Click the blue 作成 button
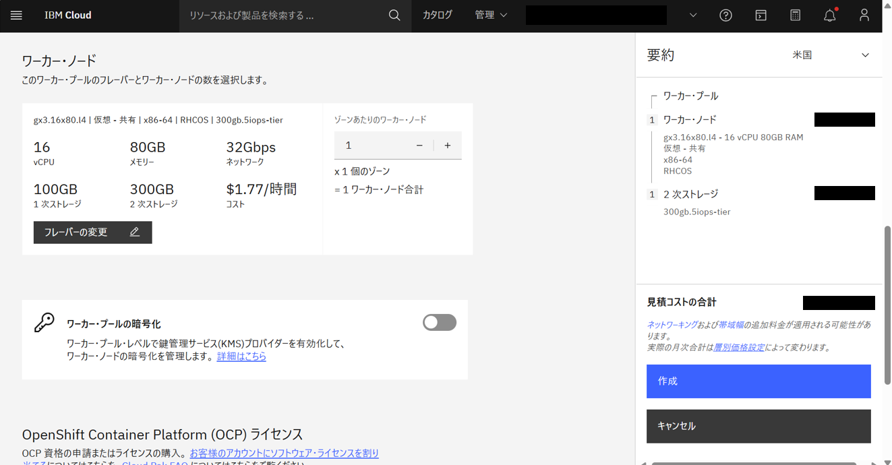 (x=759, y=381)
